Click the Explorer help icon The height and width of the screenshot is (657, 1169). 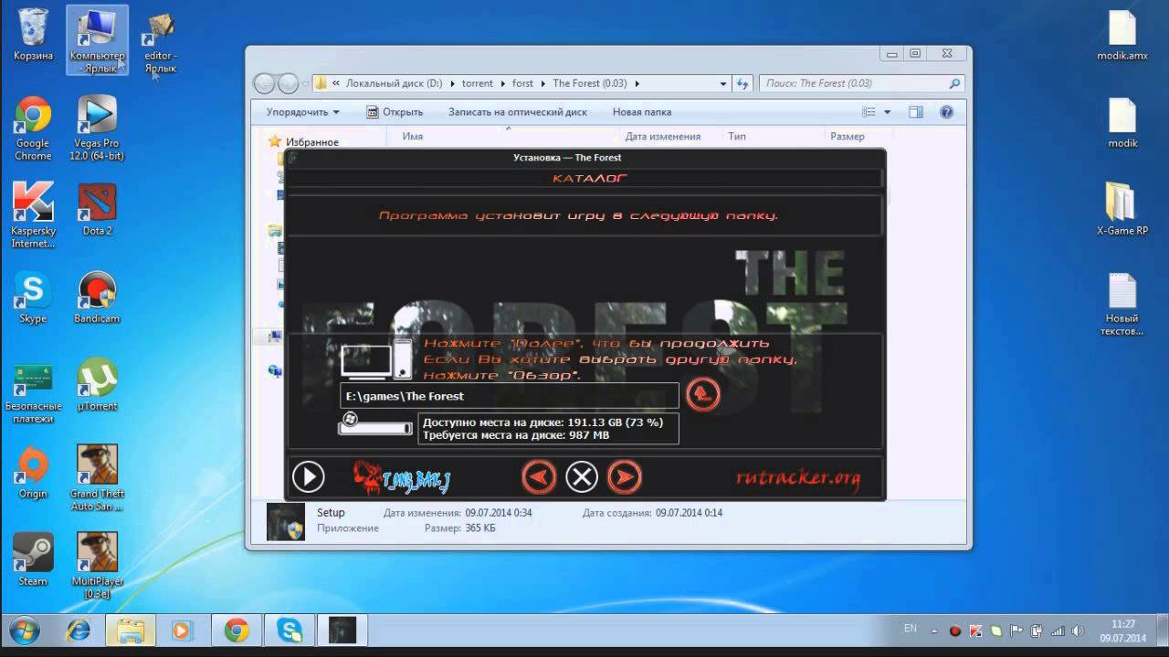pyautogui.click(x=947, y=112)
